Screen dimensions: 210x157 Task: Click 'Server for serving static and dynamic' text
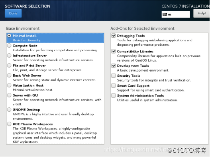click(x=54, y=80)
